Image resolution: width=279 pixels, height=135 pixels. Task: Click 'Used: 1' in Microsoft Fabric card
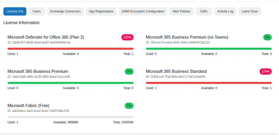pyautogui.click(x=13, y=122)
